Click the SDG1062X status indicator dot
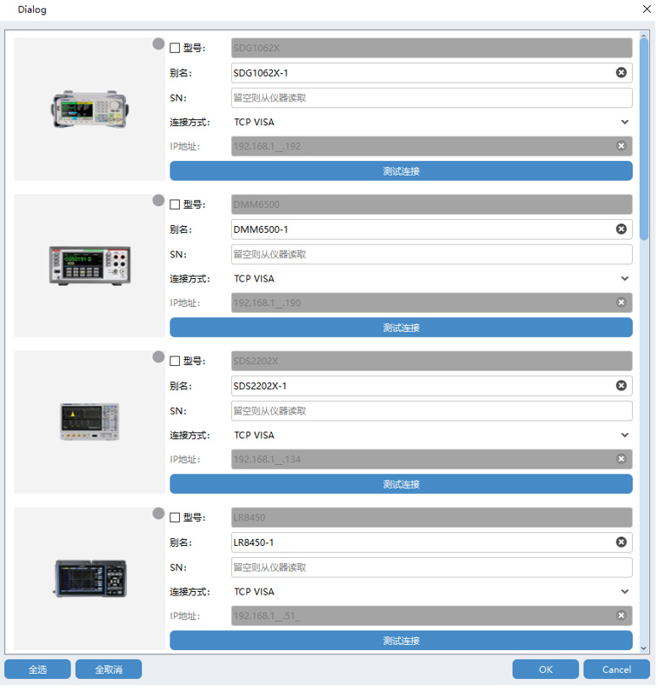Image resolution: width=658 pixels, height=698 pixels. [158, 43]
